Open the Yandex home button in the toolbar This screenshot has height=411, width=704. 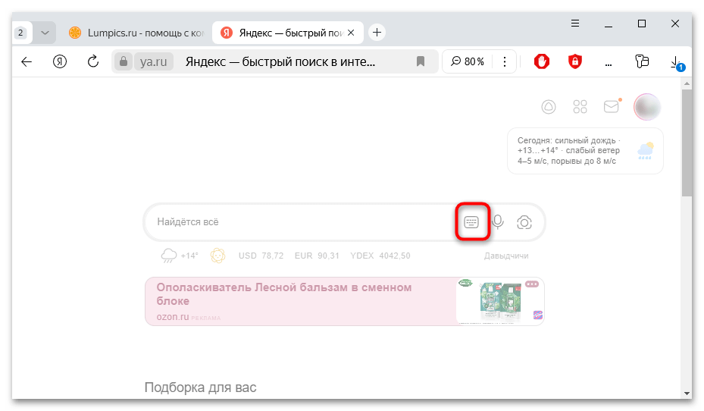(x=60, y=61)
